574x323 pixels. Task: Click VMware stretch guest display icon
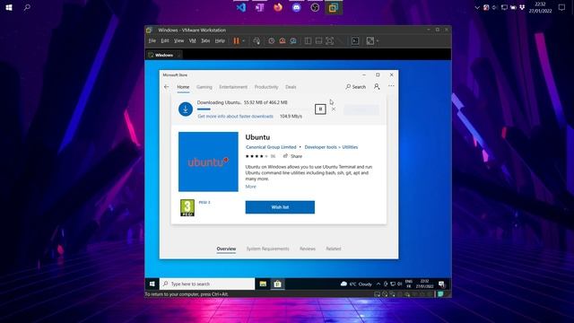click(x=370, y=41)
